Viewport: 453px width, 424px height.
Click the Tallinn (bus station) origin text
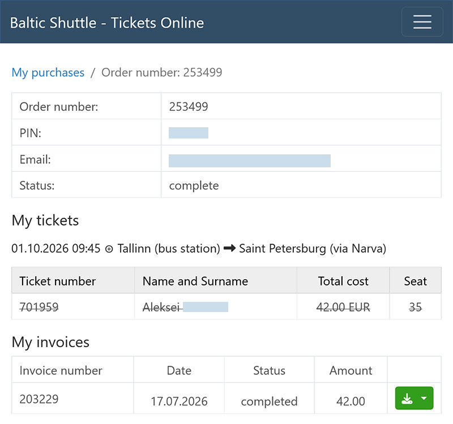pos(169,248)
